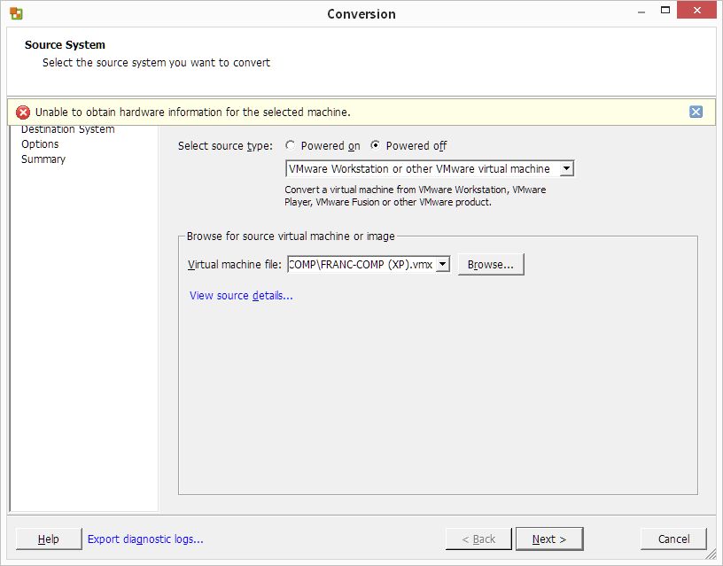Go to the Options step
723x566 pixels.
(40, 143)
